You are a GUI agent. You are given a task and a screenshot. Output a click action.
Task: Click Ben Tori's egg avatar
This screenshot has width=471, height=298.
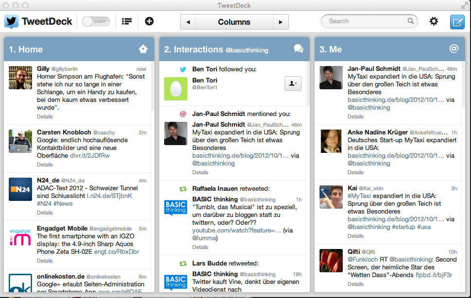click(176, 88)
